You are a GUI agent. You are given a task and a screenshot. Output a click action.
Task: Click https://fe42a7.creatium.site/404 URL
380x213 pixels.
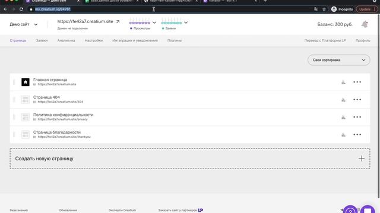point(61,102)
